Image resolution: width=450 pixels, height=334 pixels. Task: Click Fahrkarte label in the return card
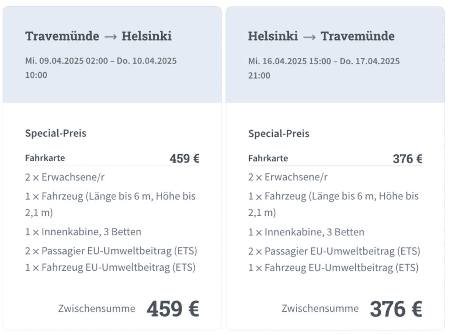coord(268,158)
